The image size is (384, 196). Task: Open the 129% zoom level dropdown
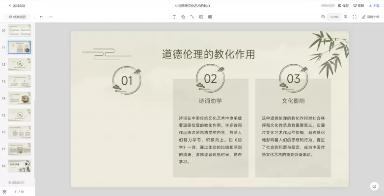(334, 17)
